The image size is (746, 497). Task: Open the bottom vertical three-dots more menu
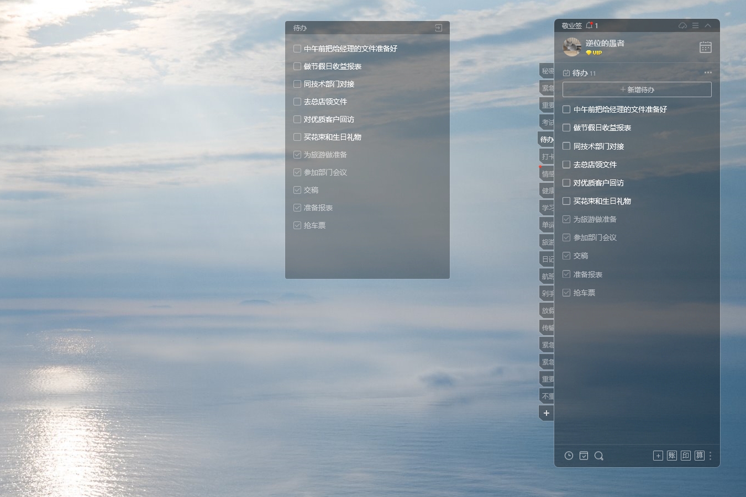click(711, 456)
